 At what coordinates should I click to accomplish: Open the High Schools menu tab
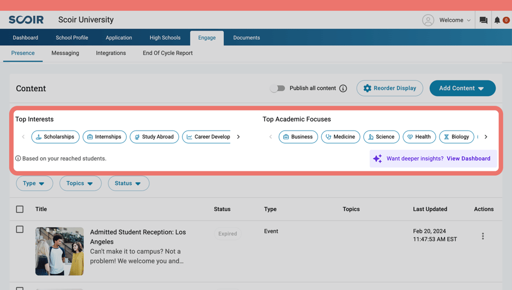click(165, 38)
